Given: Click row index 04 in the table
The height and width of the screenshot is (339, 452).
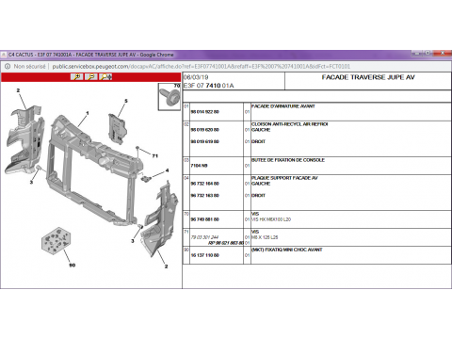Looking at the screenshot, I should coord(186,178).
